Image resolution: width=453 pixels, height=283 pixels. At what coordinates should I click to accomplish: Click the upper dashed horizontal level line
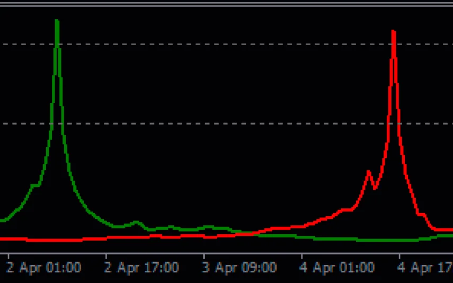[212, 44]
